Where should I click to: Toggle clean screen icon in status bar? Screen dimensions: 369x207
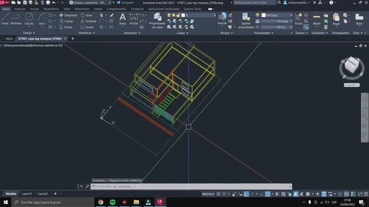point(360,194)
